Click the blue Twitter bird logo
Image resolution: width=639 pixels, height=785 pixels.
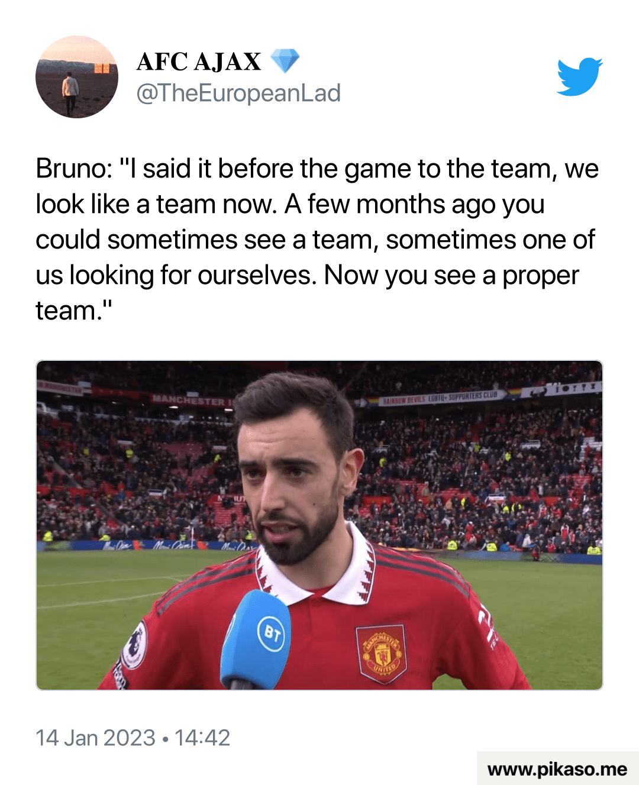pyautogui.click(x=580, y=76)
